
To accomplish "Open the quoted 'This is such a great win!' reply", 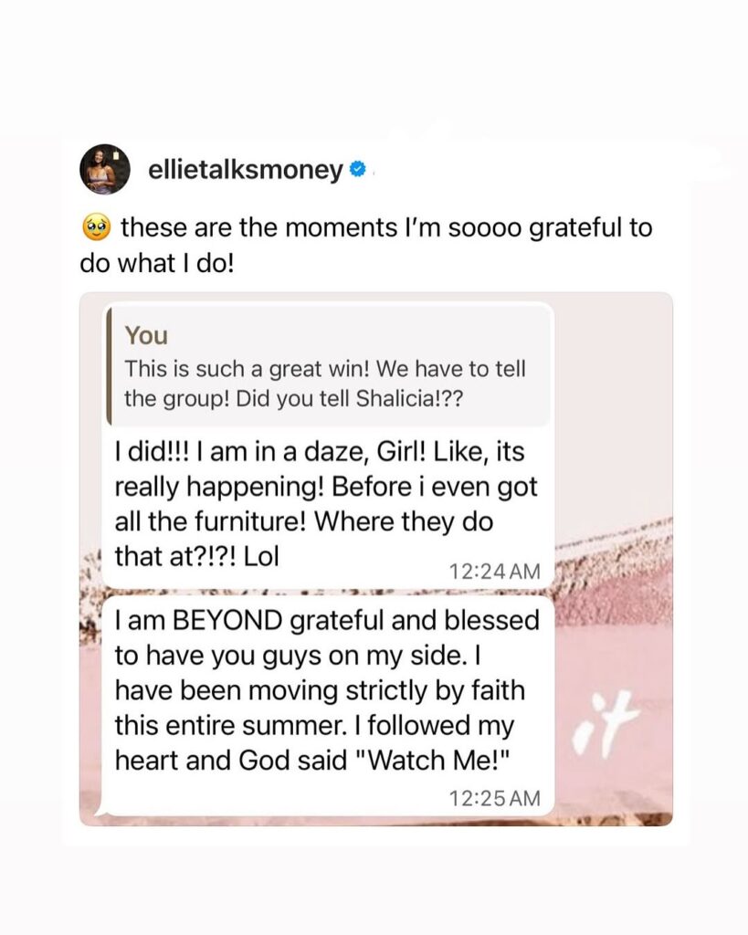I will [328, 366].
